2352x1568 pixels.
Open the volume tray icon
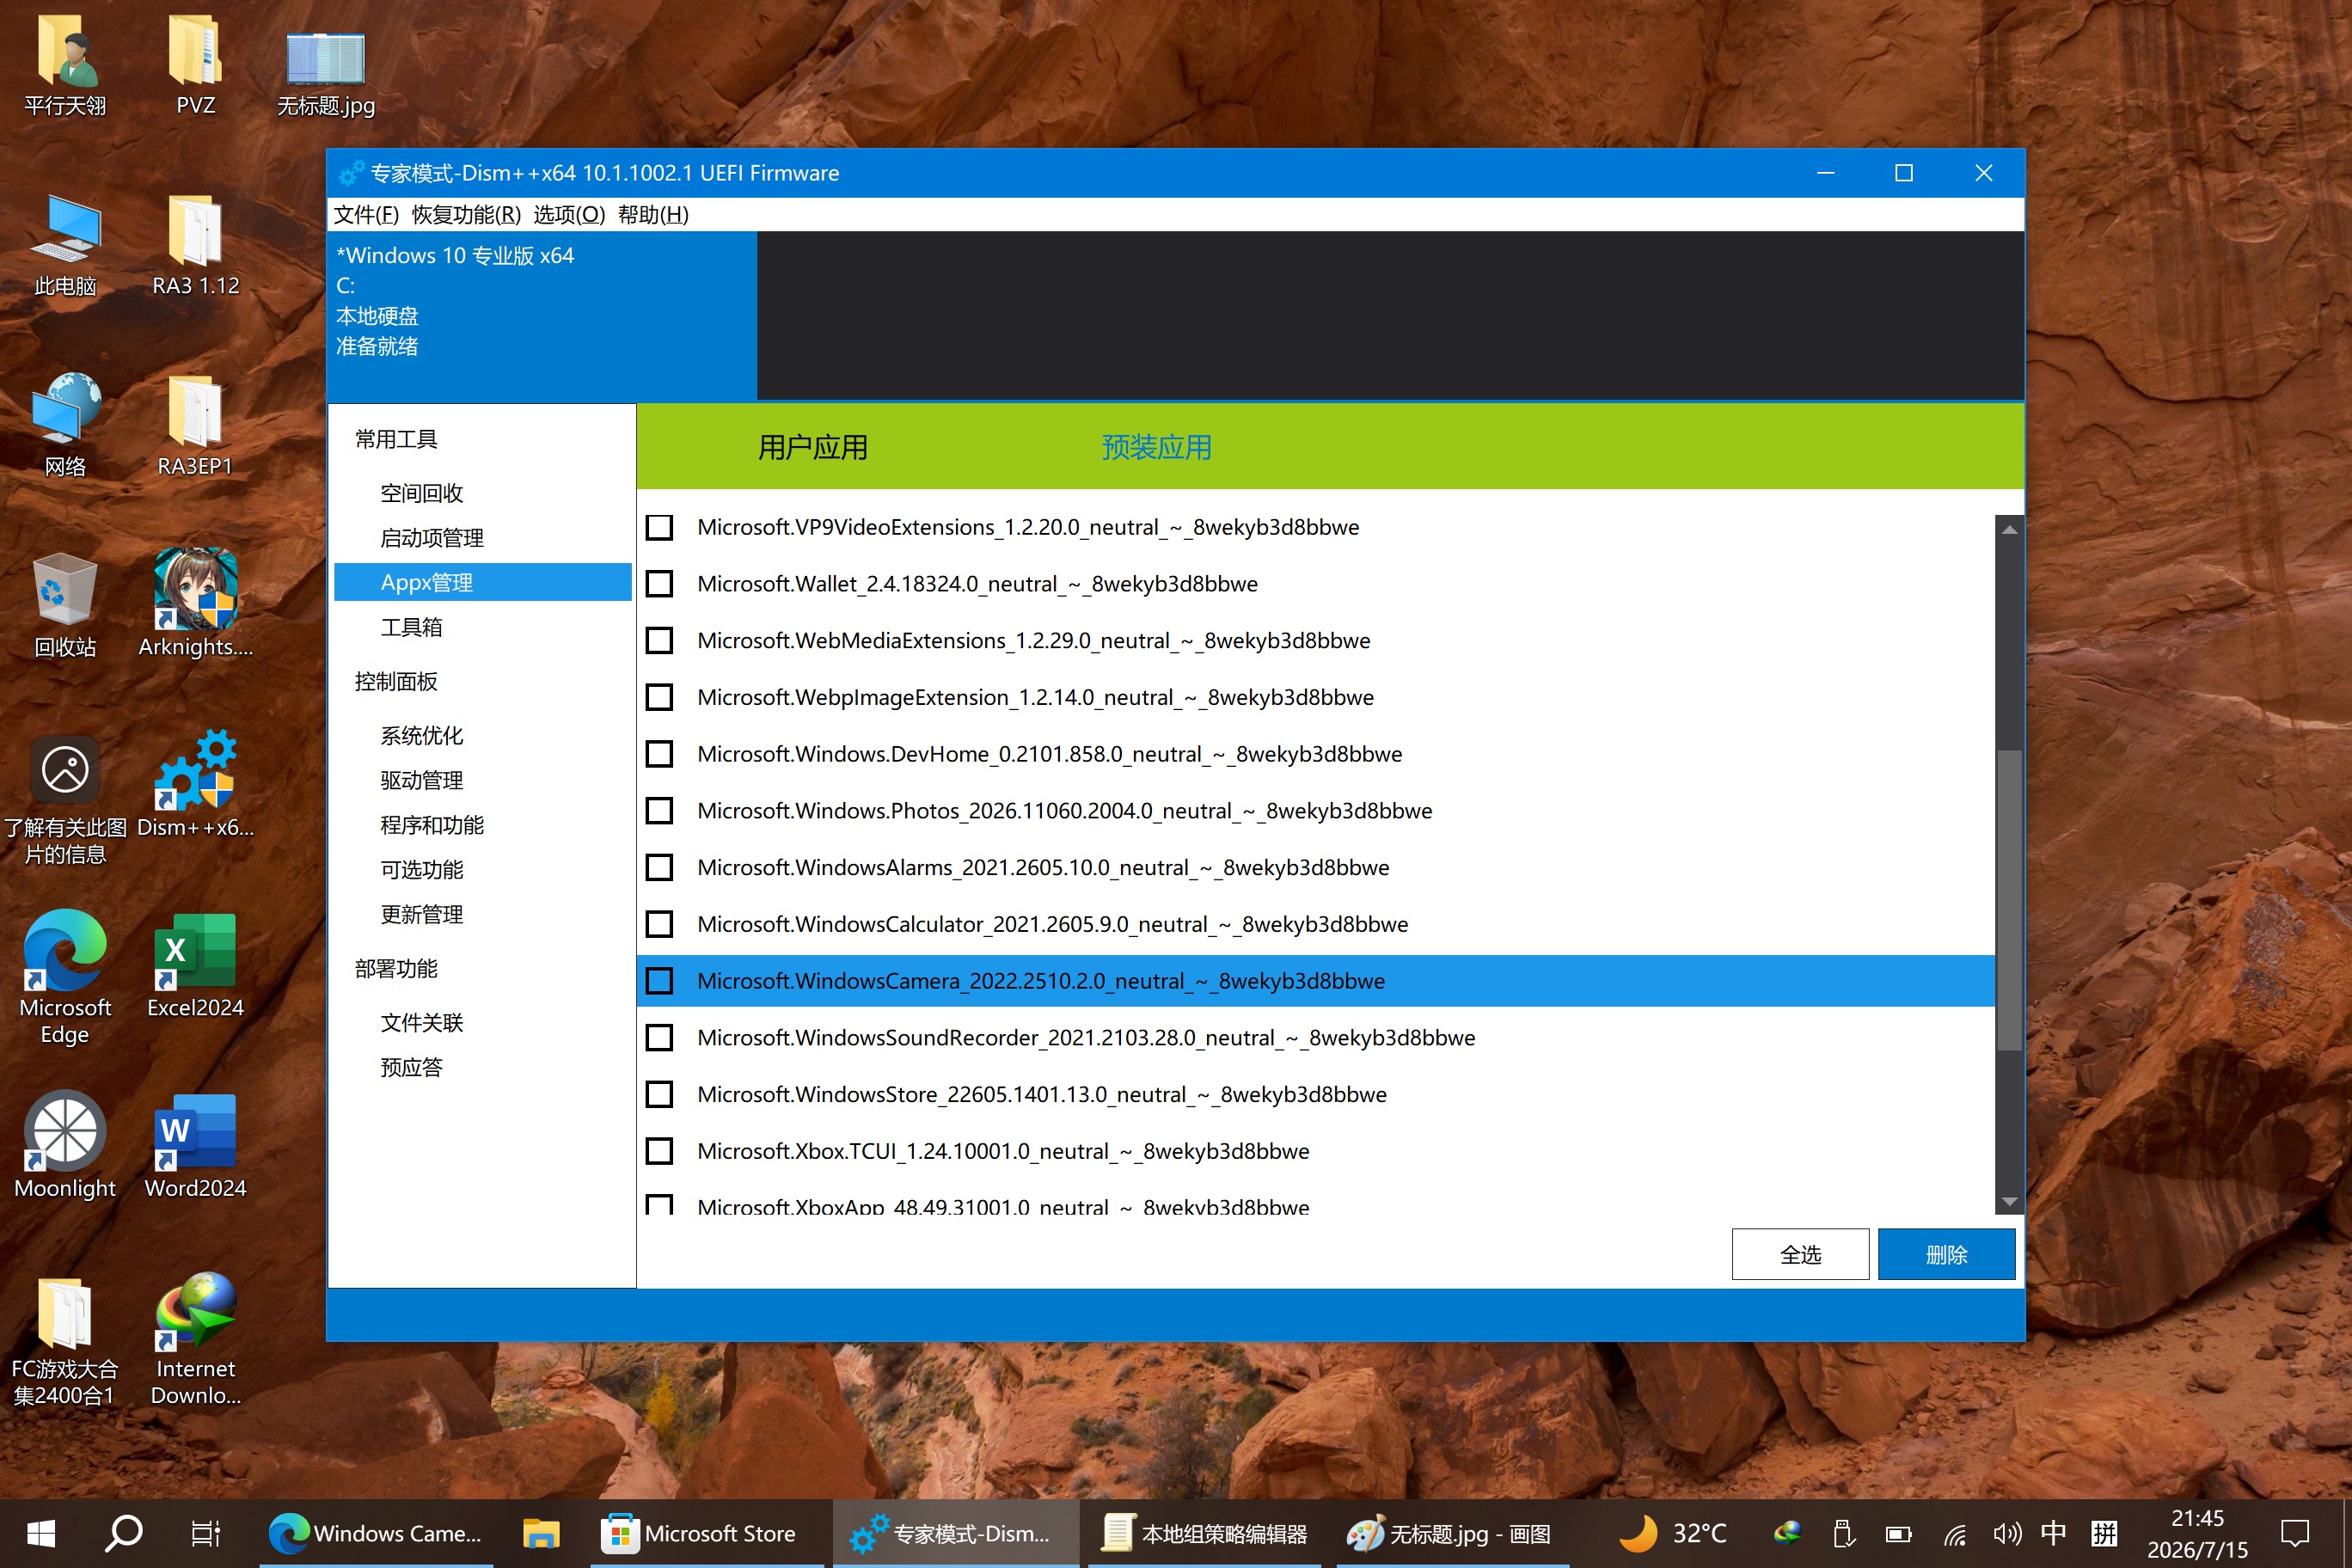2006,1533
